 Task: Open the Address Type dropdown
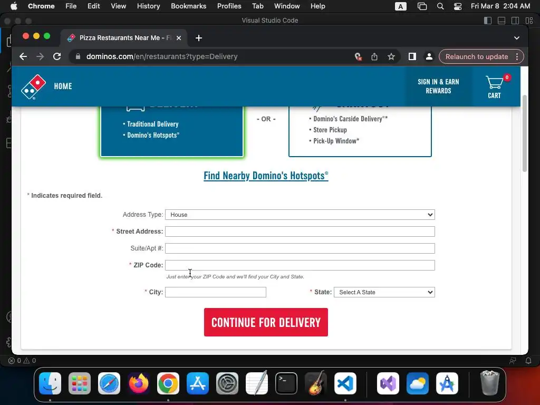(300, 215)
